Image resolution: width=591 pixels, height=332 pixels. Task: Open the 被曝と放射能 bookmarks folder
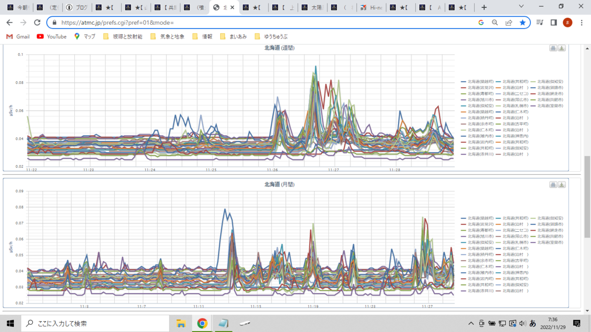[123, 36]
